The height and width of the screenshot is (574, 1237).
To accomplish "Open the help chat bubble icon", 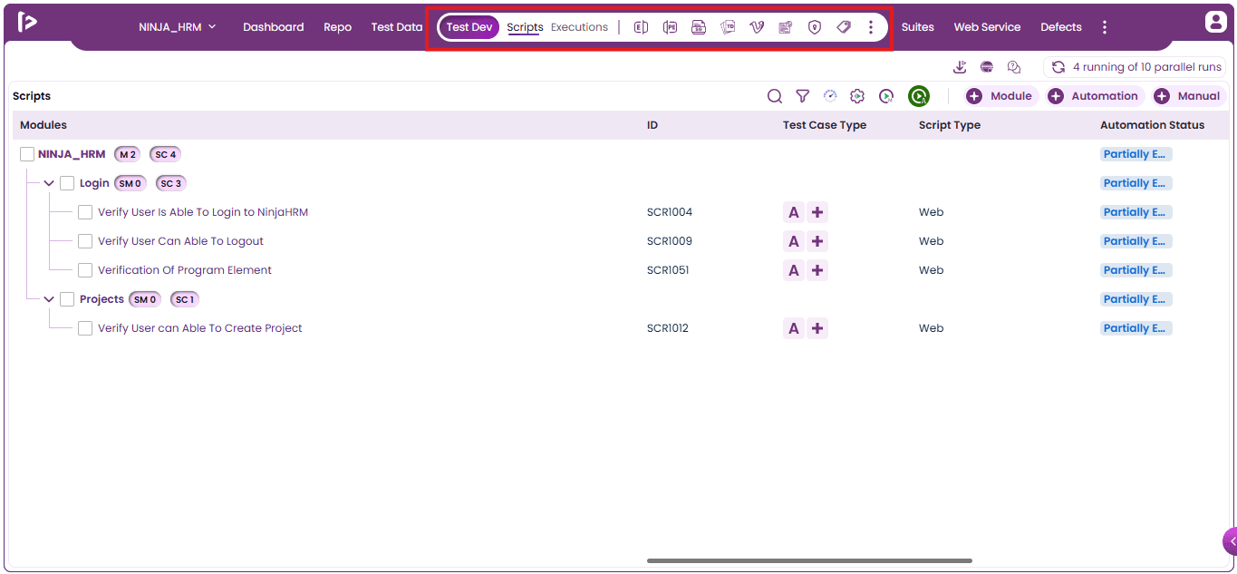I will point(1014,67).
